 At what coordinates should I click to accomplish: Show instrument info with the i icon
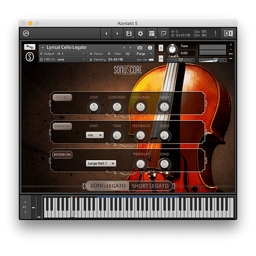(x=150, y=48)
